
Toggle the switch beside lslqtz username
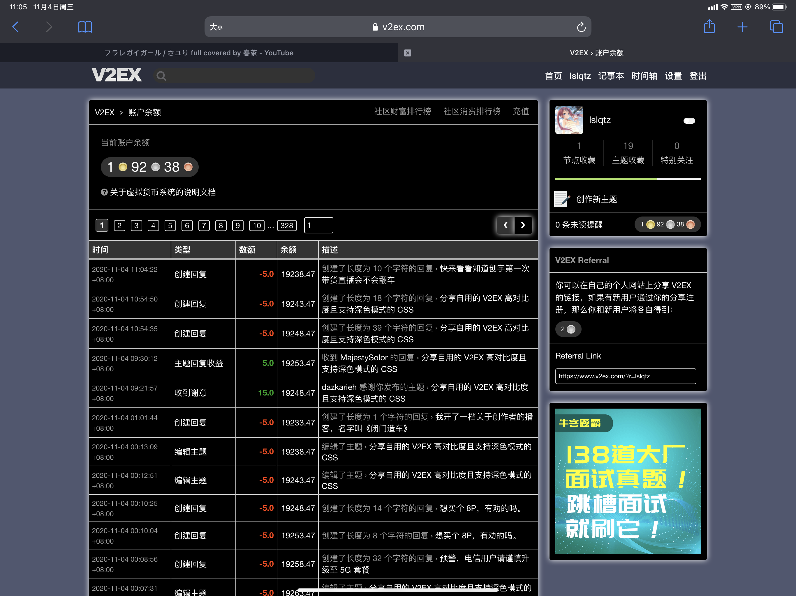point(689,121)
